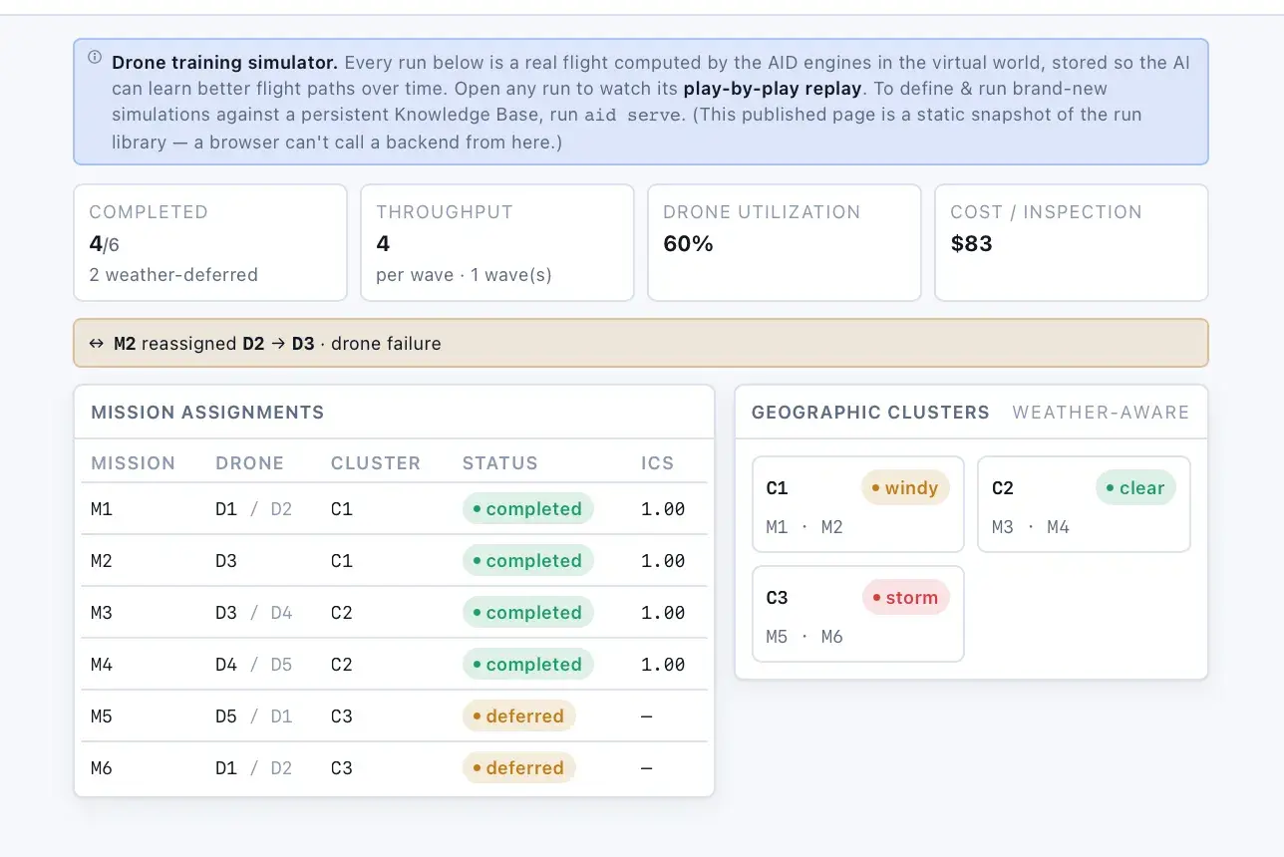Click the completed status badge for M2

(528, 561)
